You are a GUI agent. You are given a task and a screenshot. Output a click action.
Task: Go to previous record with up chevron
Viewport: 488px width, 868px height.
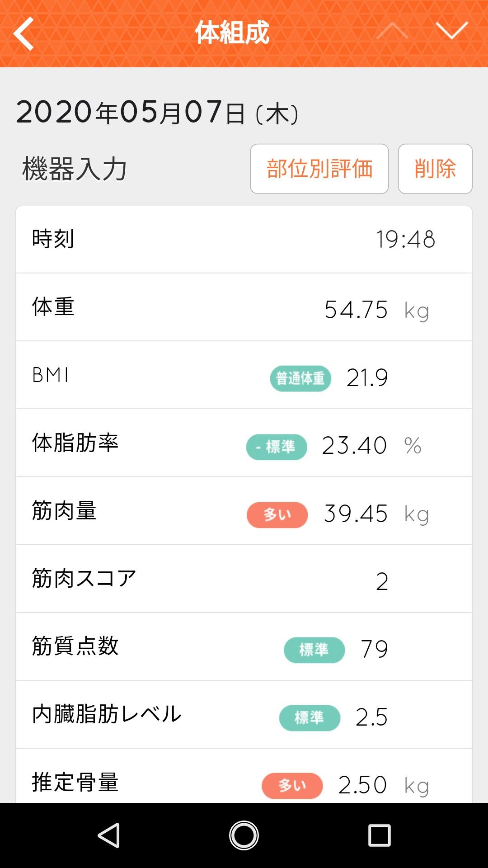[392, 32]
